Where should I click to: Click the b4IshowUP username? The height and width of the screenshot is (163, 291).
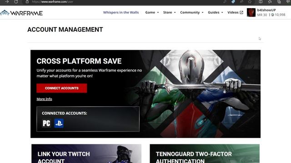pos(266,10)
